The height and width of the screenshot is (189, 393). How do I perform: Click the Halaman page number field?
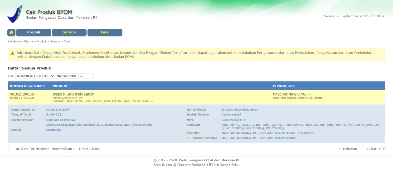(x=364, y=149)
